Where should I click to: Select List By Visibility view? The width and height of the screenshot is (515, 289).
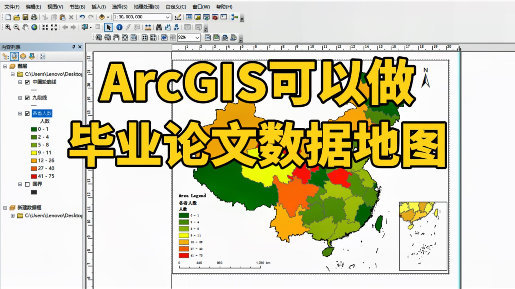pyautogui.click(x=23, y=57)
